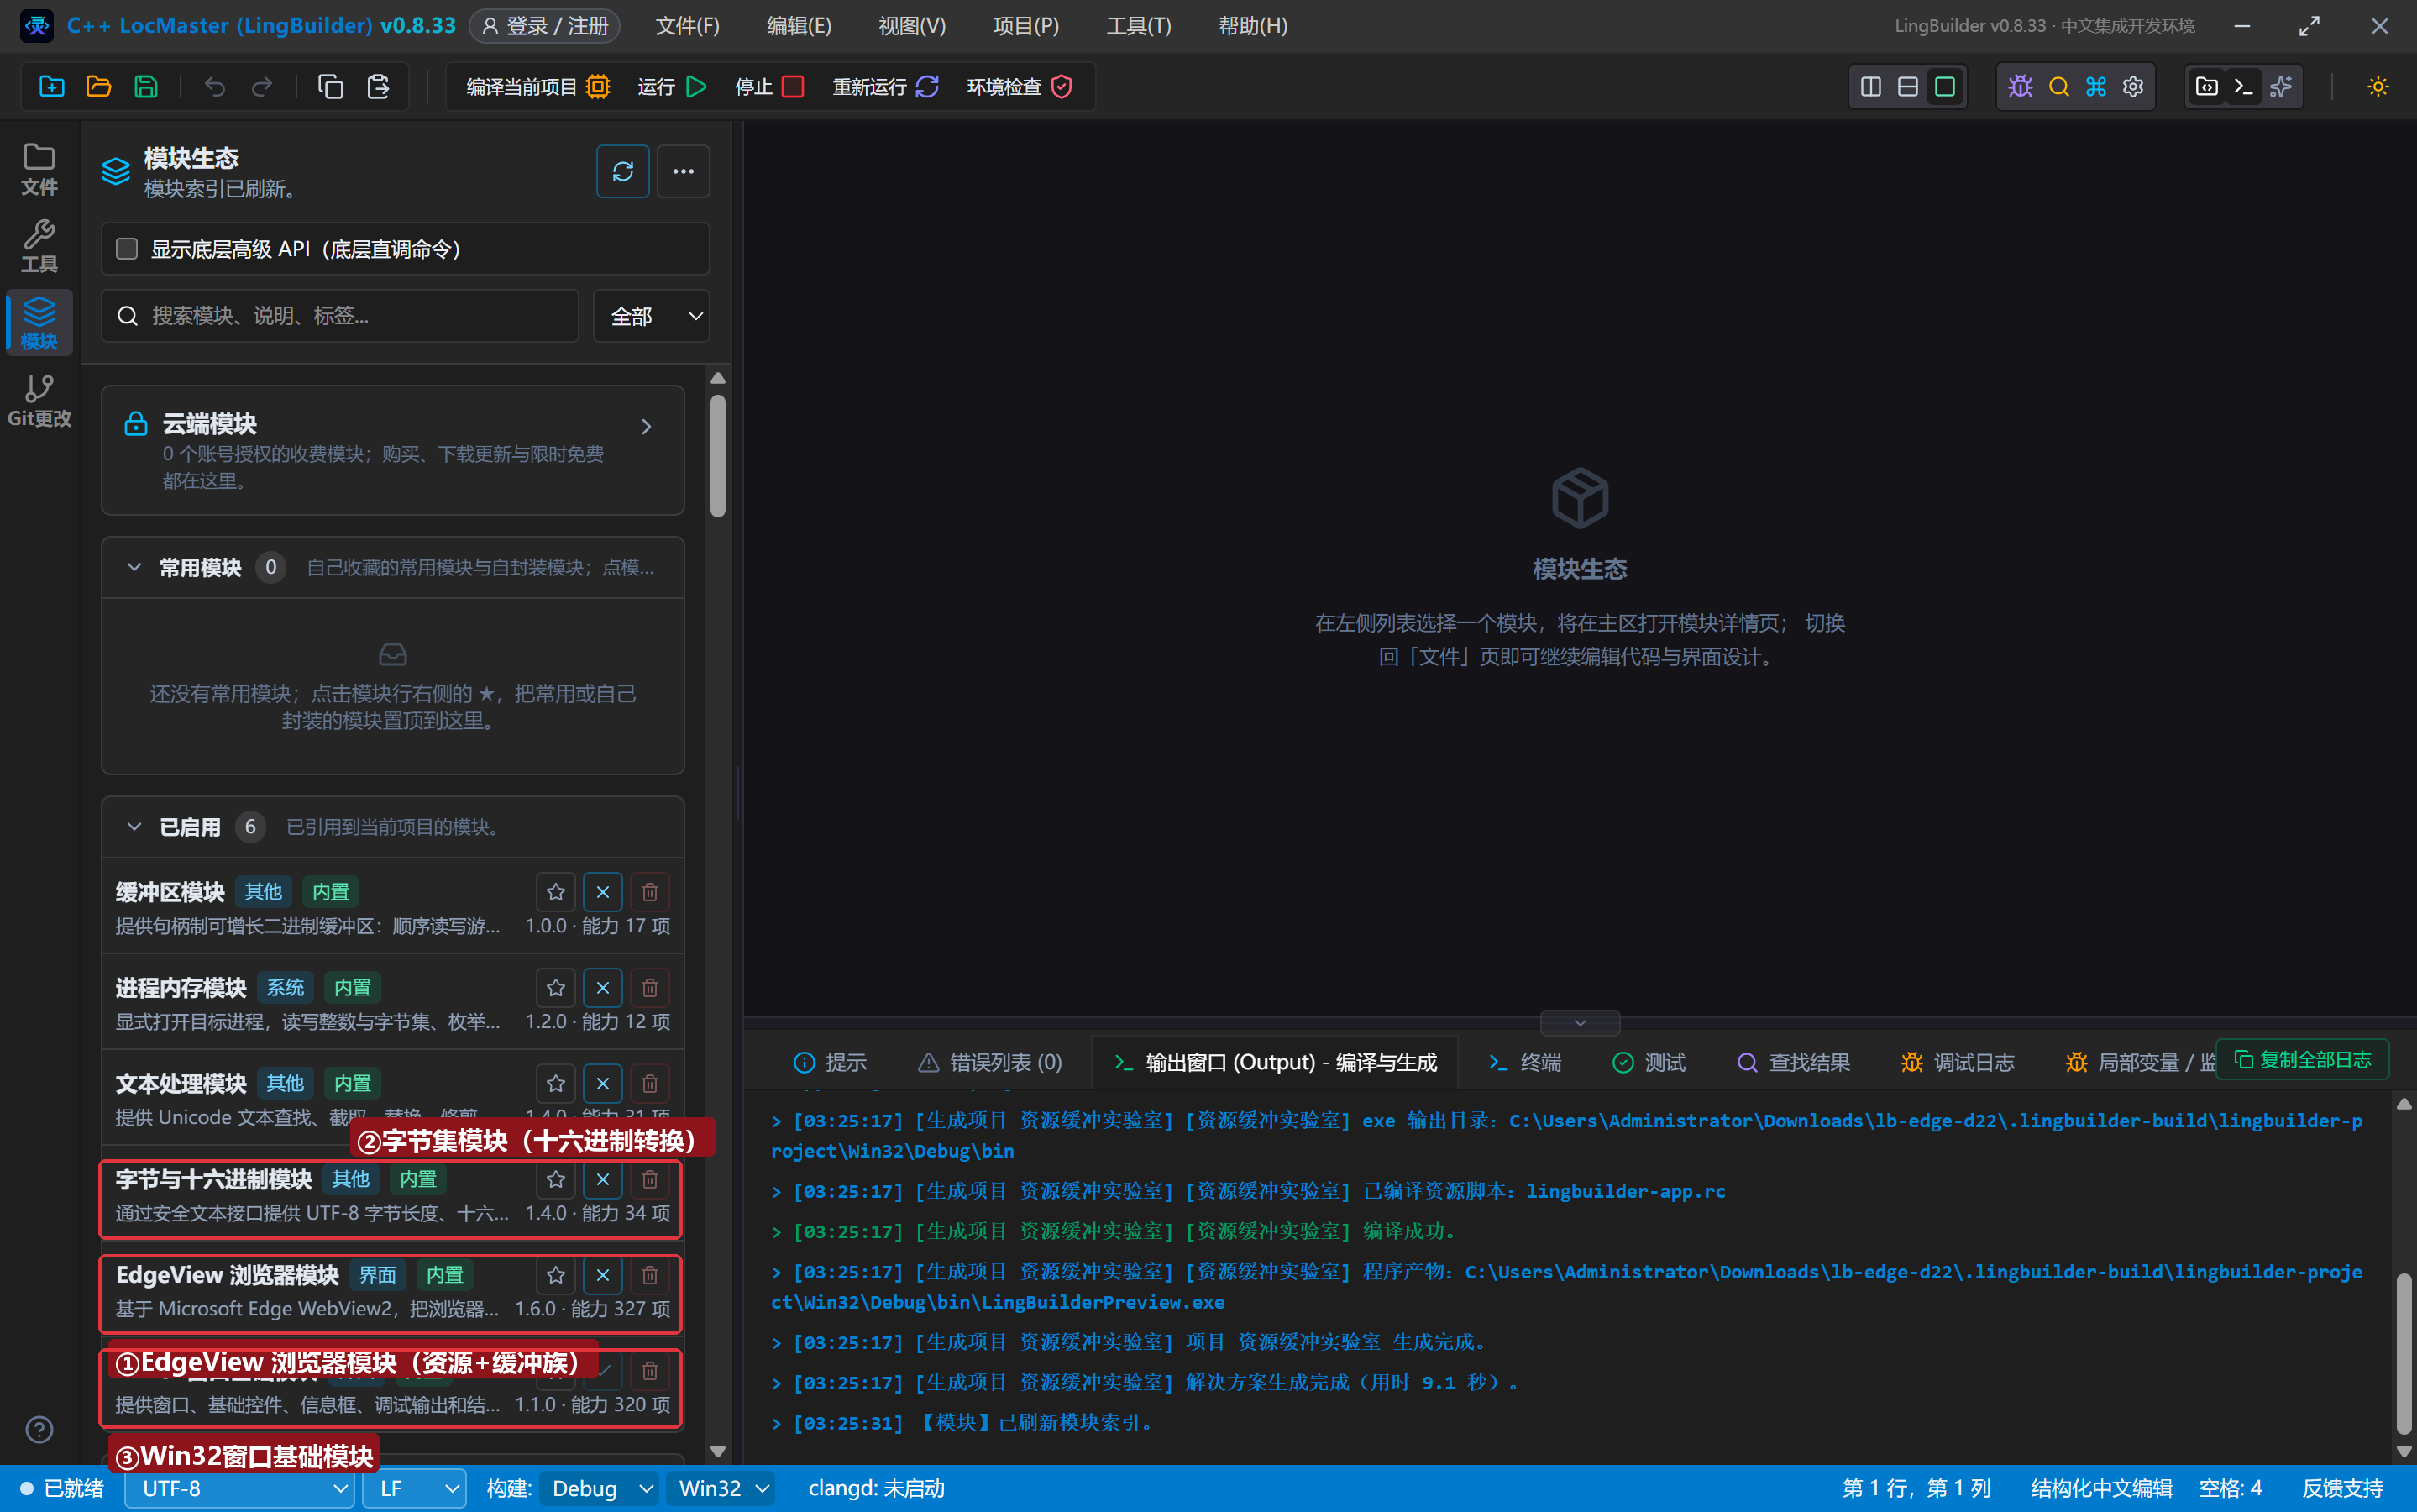The width and height of the screenshot is (2417, 1512).
Task: Click the undo arrow icon
Action: click(215, 87)
